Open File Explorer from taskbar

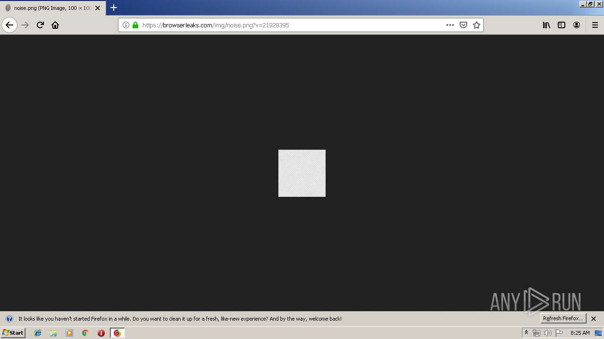point(53,333)
